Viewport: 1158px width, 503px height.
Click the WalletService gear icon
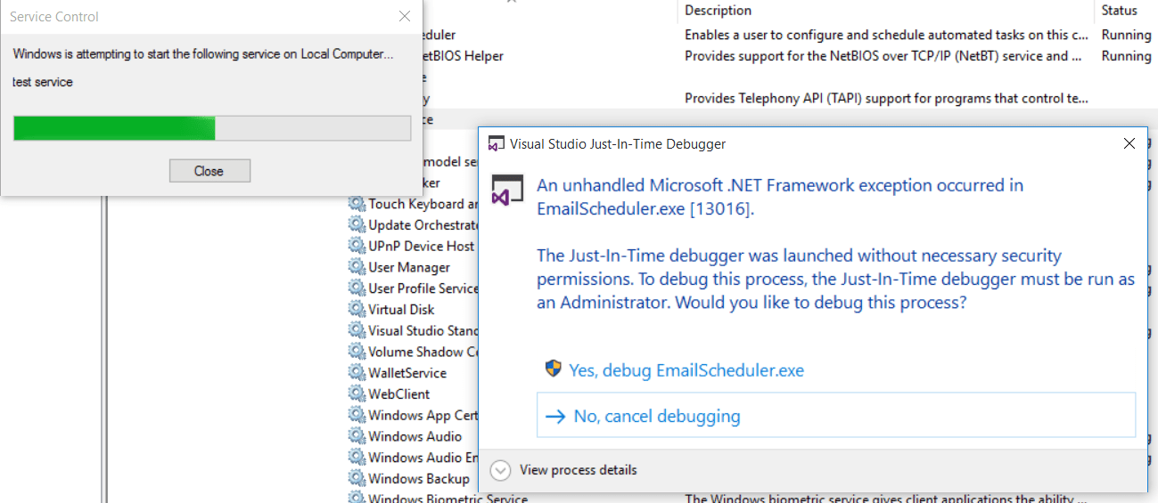[357, 373]
